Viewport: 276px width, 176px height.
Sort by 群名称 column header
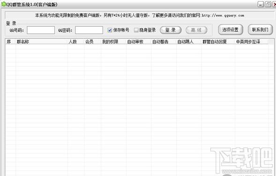[42, 42]
